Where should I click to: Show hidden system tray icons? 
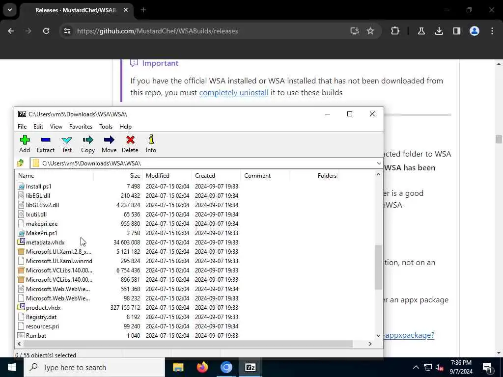(416, 367)
